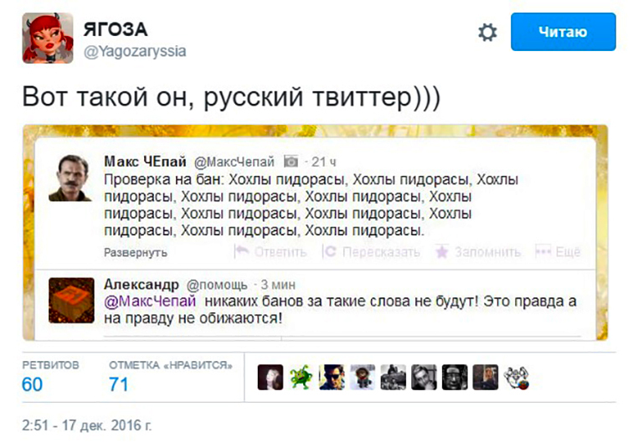Click the Александр orange block avatar
633x443 pixels.
point(71,299)
